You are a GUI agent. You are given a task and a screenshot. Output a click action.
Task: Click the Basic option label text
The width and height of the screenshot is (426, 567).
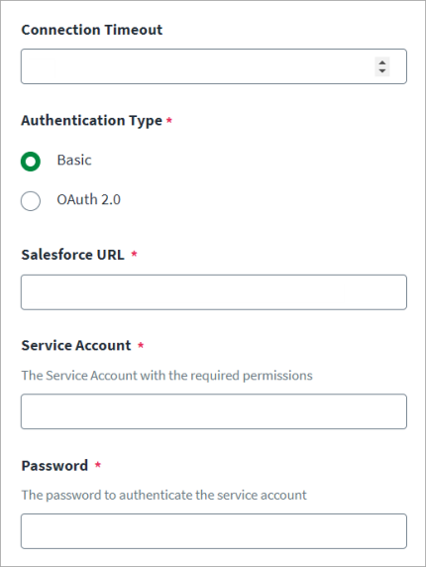pos(74,160)
